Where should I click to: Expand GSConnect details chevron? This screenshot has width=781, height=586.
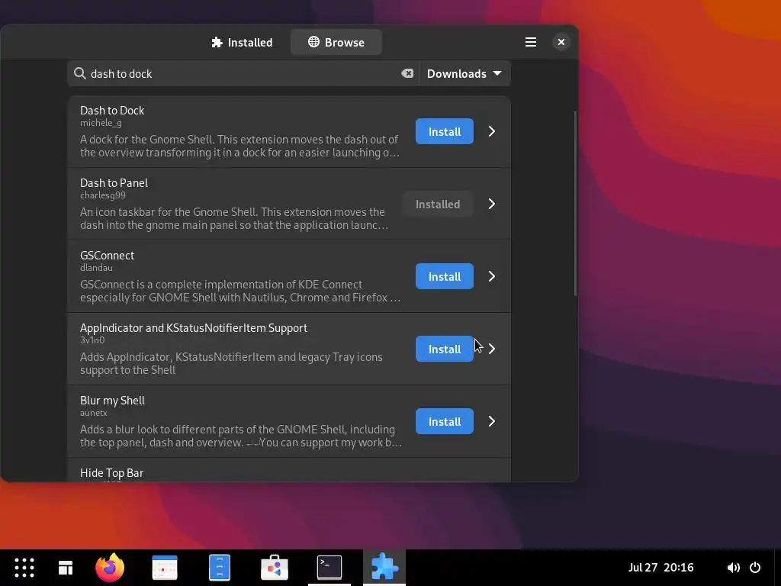click(x=492, y=276)
